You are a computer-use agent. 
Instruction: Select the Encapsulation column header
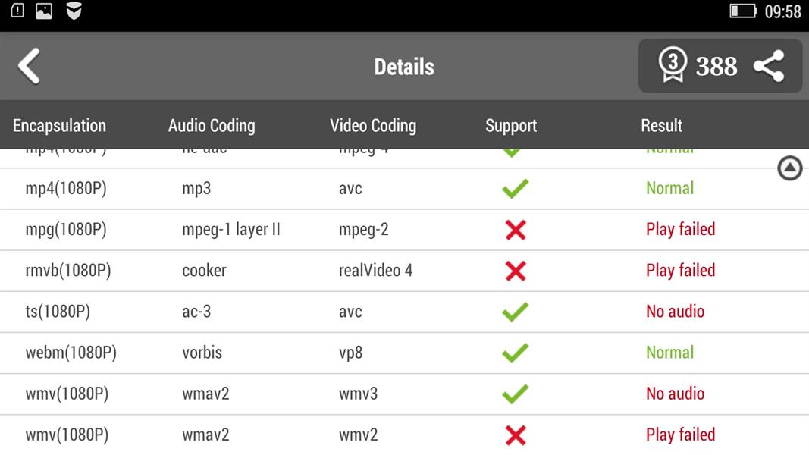[x=59, y=126]
